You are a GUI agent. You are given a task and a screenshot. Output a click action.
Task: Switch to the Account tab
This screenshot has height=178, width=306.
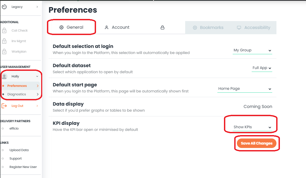[x=117, y=27]
